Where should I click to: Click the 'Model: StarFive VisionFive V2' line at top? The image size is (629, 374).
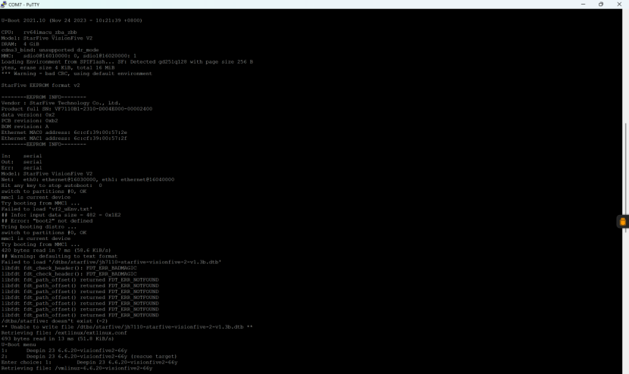46,38
